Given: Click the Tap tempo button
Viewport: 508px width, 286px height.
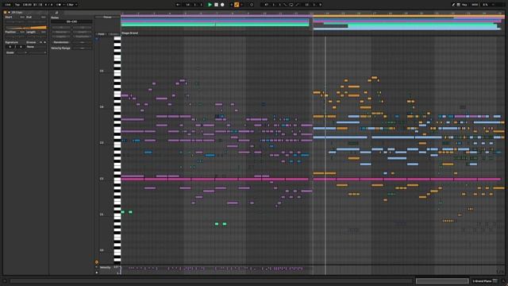Looking at the screenshot, I should [x=17, y=5].
